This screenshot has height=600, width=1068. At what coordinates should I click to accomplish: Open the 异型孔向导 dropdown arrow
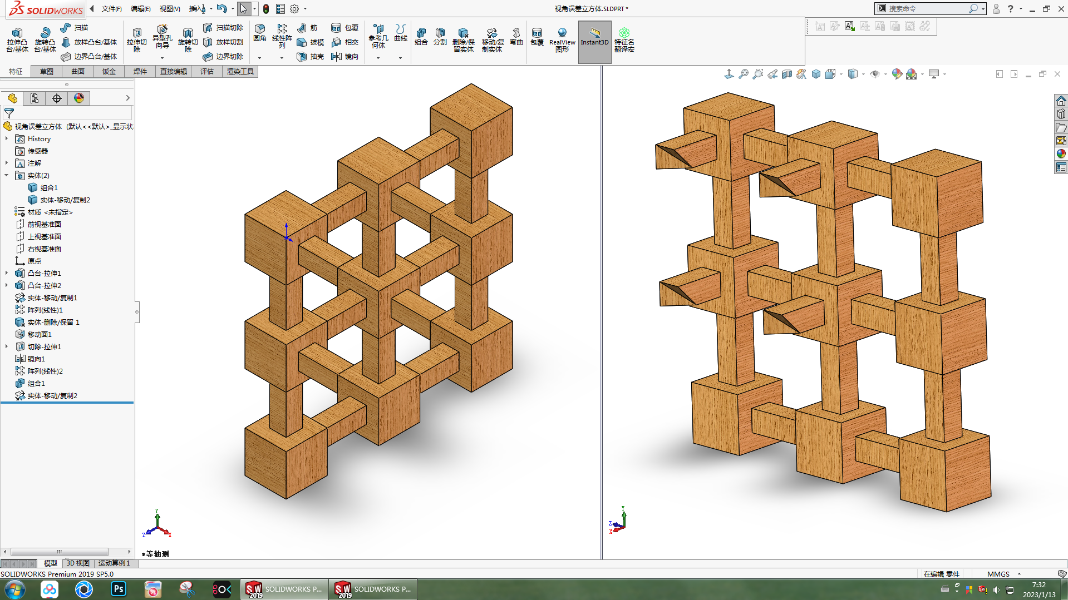click(x=162, y=58)
